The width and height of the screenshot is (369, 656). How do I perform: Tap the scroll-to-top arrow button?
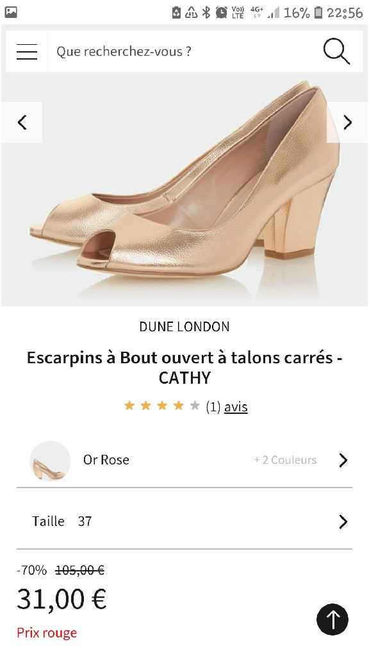[x=332, y=619]
